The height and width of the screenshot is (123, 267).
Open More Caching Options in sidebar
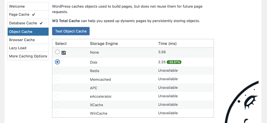tap(28, 56)
